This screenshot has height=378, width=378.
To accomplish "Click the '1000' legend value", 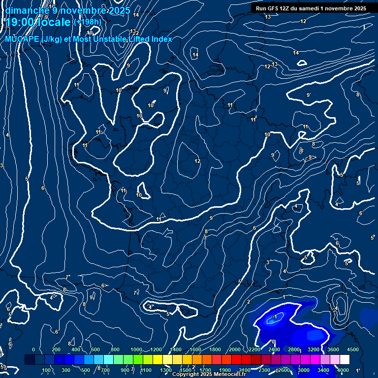I will pyautogui.click(x=136, y=349).
